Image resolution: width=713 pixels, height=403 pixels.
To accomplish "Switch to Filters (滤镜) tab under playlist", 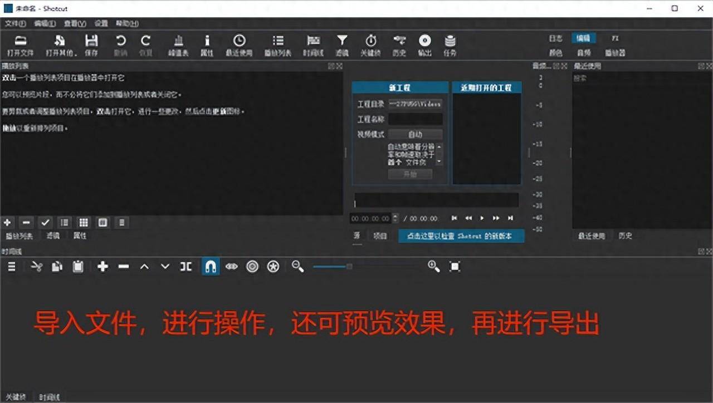I will click(x=53, y=236).
